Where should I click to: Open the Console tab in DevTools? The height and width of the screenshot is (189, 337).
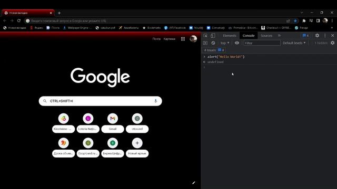pos(249,36)
